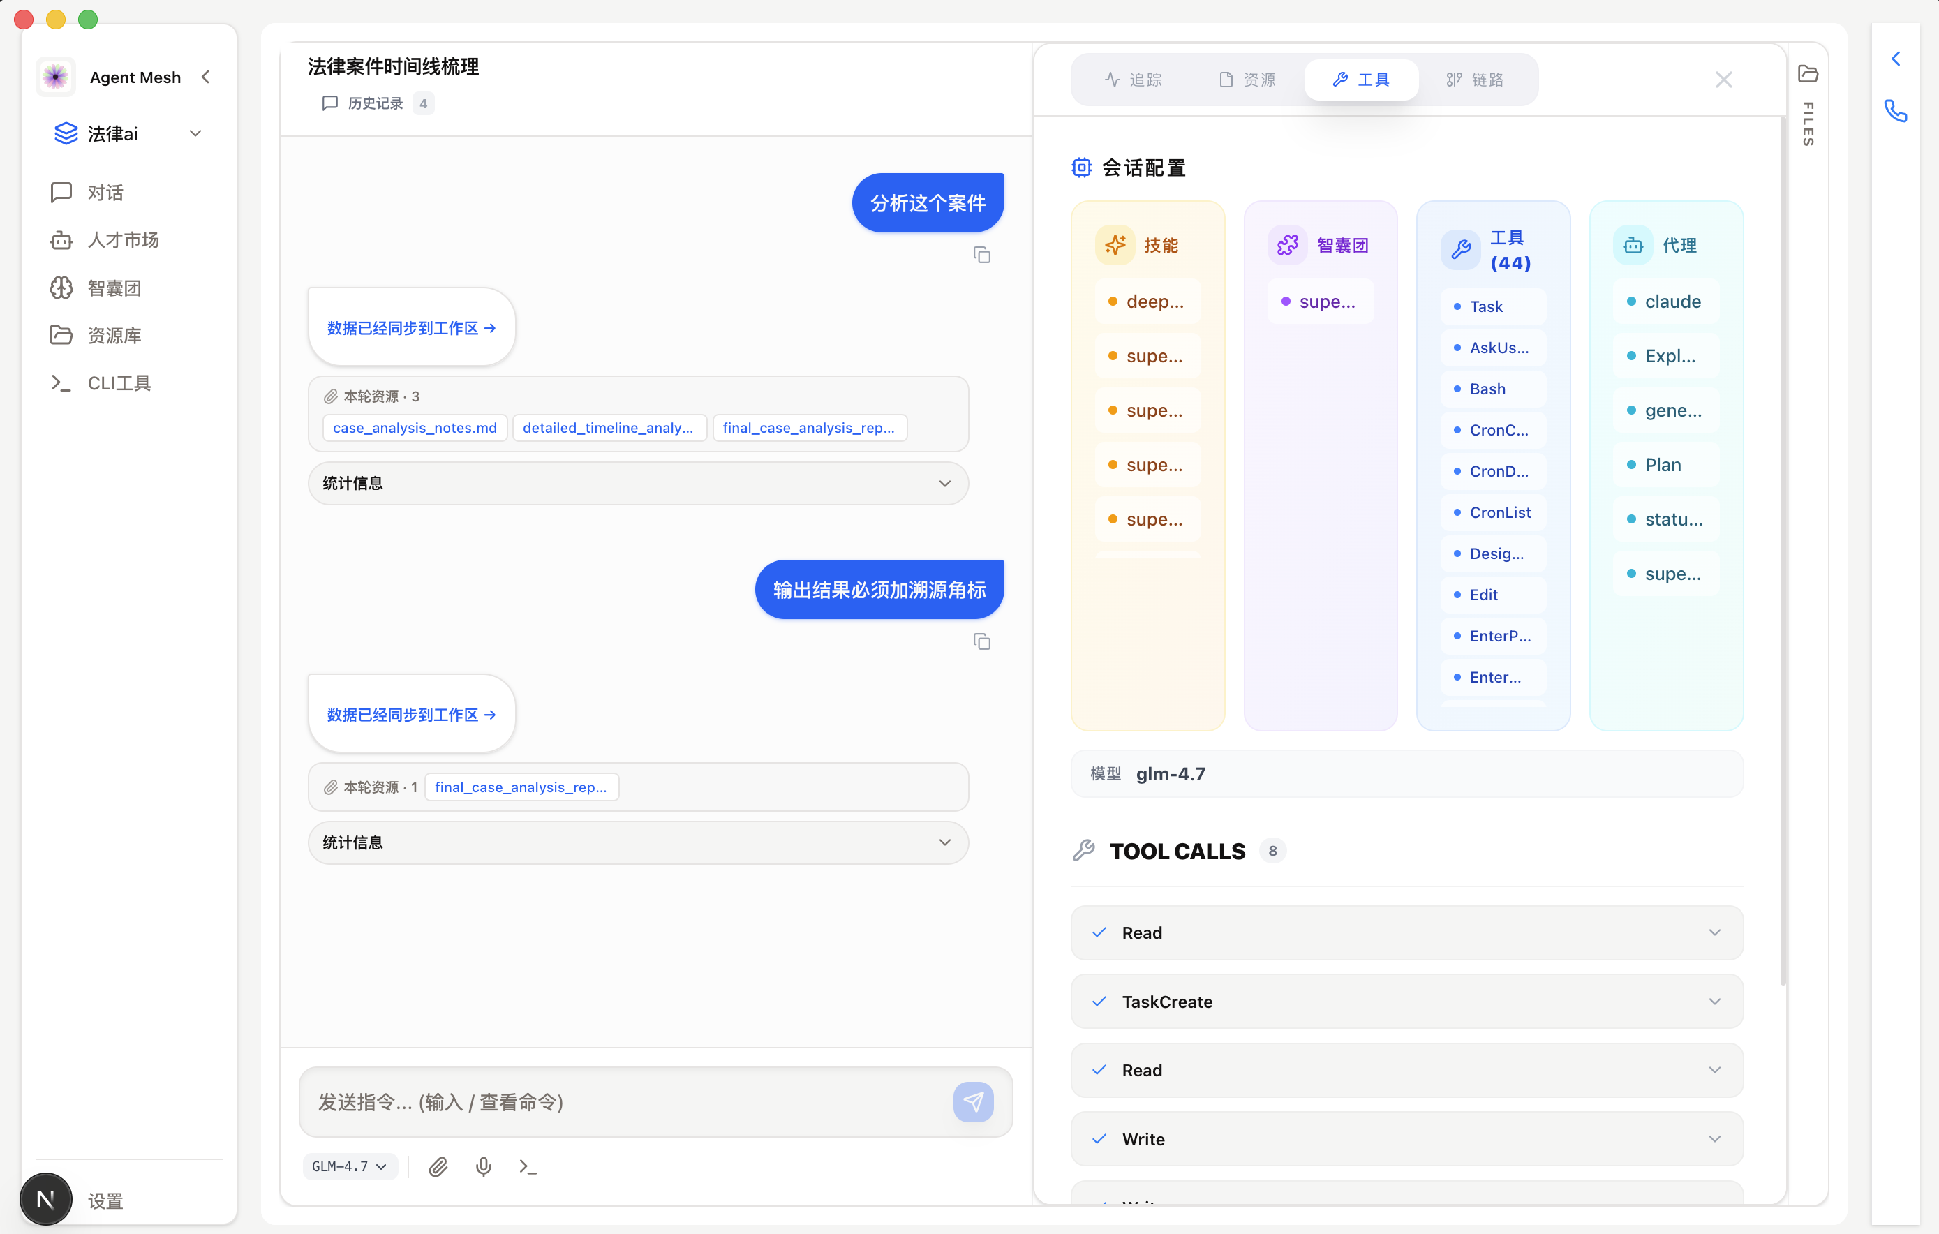Open the FILES folder icon

click(1808, 74)
